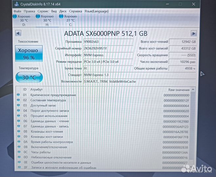Open the Диск menu
Viewport: 216px width, 177px height.
(x=63, y=11)
